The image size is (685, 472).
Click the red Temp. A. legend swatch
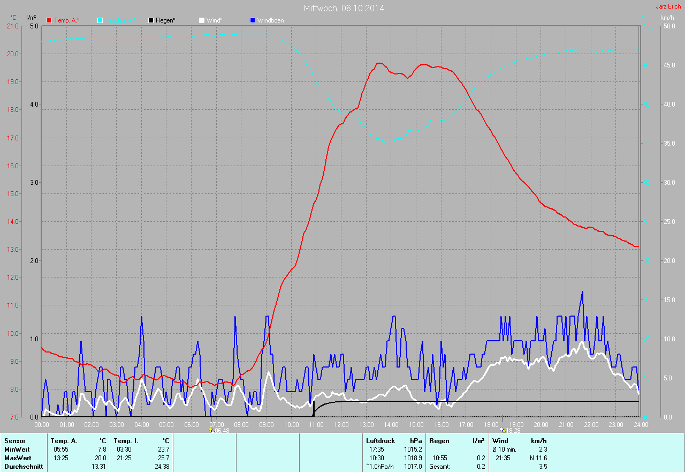[49, 20]
